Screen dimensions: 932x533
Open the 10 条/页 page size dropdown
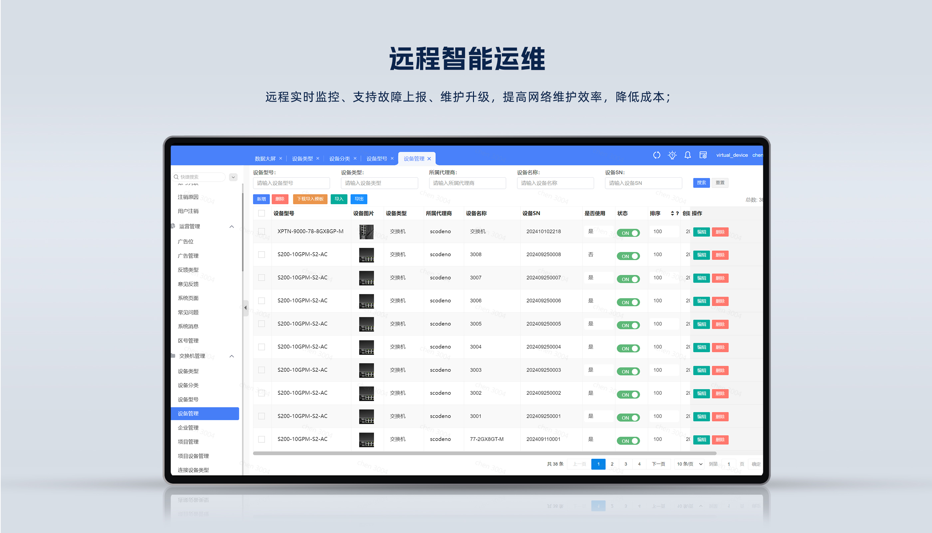tap(689, 464)
